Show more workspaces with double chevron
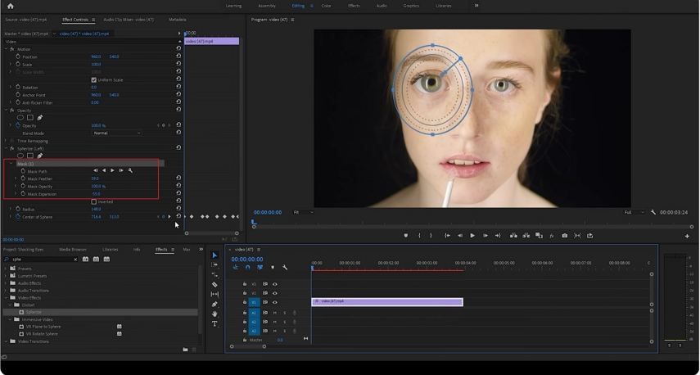This screenshot has width=700, height=375. point(476,6)
